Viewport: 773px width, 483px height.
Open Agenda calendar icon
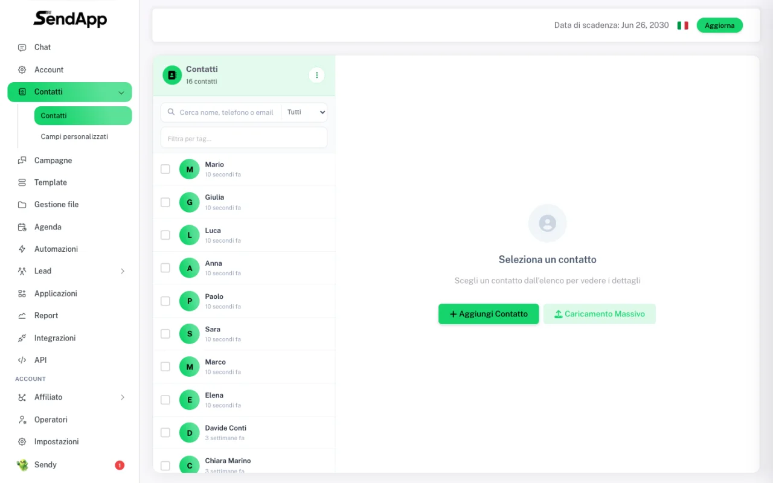coord(22,227)
